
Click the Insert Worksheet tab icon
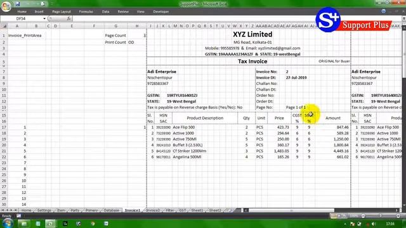pos(230,210)
